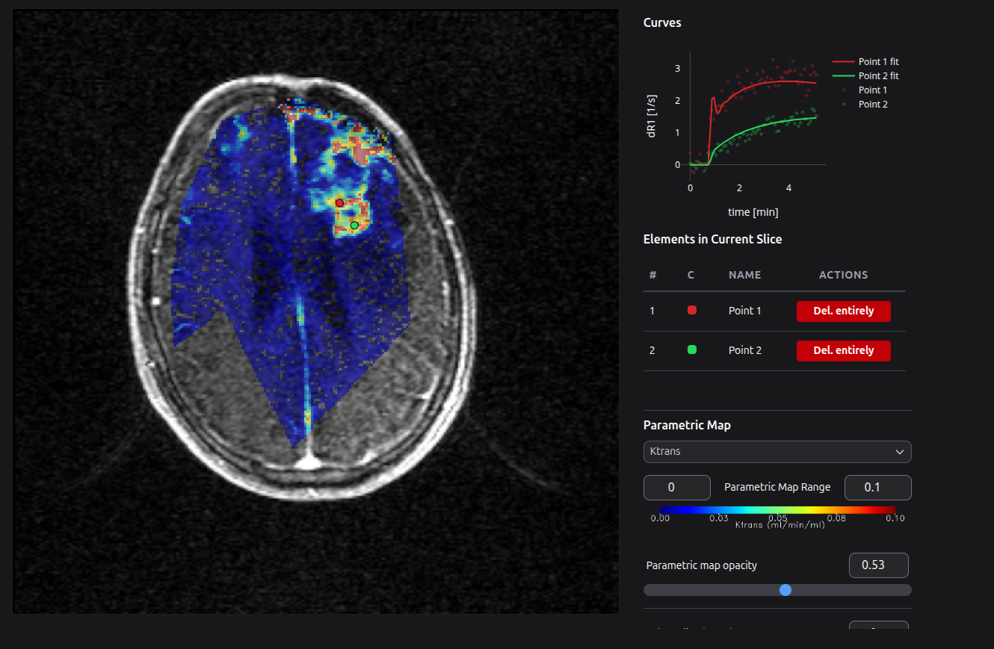Delete Point 1 with its "Del. entirely" button
Viewport: 994px width, 649px height.
843,311
